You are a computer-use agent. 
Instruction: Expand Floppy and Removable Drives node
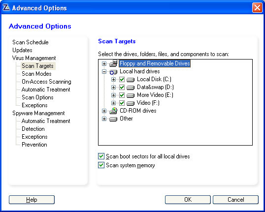point(104,63)
